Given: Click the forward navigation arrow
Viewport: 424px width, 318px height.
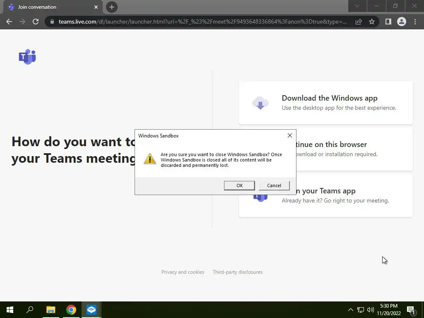Looking at the screenshot, I should [x=22, y=22].
